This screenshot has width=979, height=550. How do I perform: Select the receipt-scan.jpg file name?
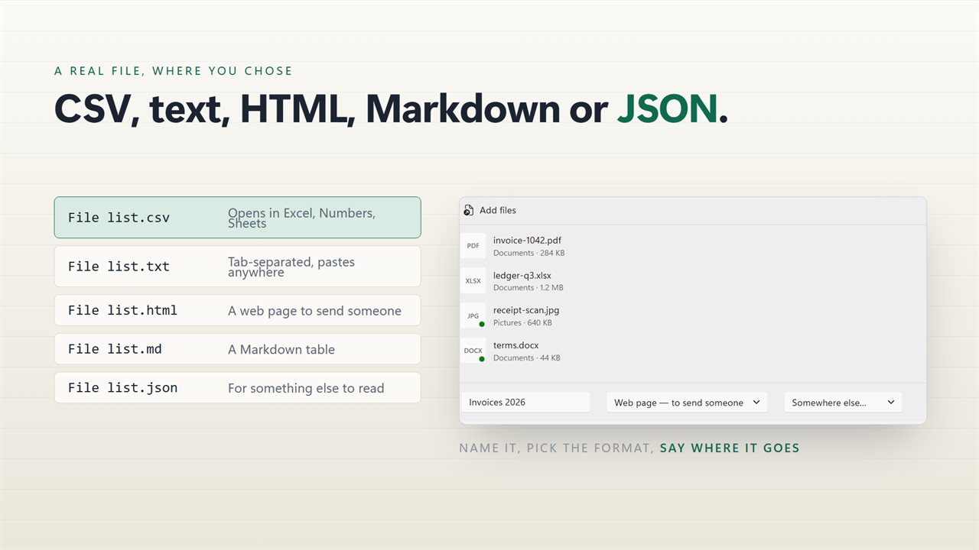pyautogui.click(x=526, y=310)
